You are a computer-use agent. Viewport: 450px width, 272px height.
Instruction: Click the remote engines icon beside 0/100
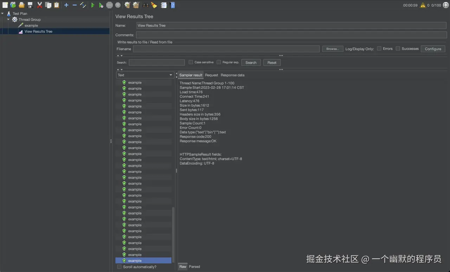pyautogui.click(x=446, y=5)
